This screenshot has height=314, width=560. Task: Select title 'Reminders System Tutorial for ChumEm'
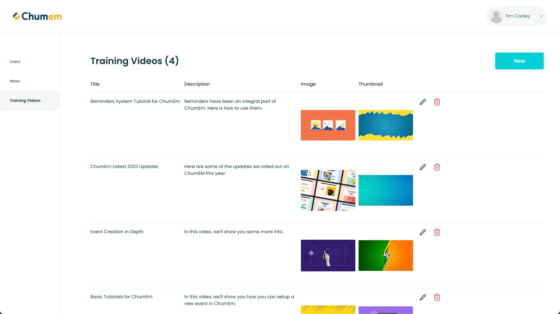(x=135, y=101)
